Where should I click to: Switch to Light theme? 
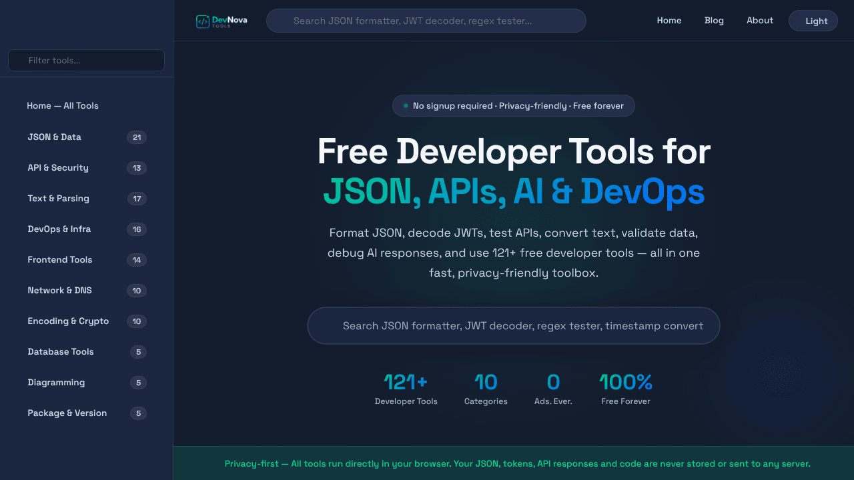[813, 21]
